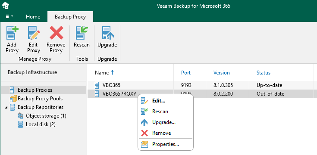Choose Edit... in the context menu
This screenshot has width=317, height=155.
(x=159, y=101)
